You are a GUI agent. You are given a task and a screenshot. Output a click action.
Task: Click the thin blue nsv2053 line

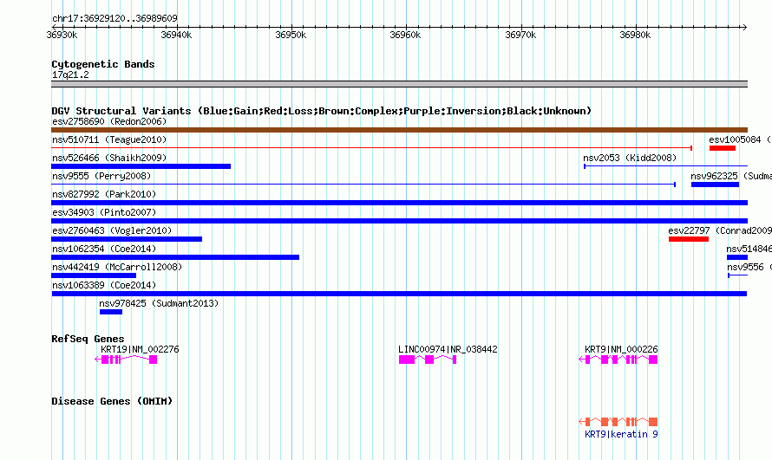click(665, 166)
